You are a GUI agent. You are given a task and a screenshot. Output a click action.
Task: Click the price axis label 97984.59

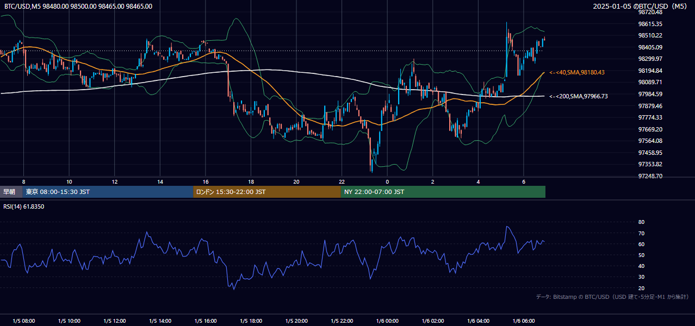click(x=650, y=94)
